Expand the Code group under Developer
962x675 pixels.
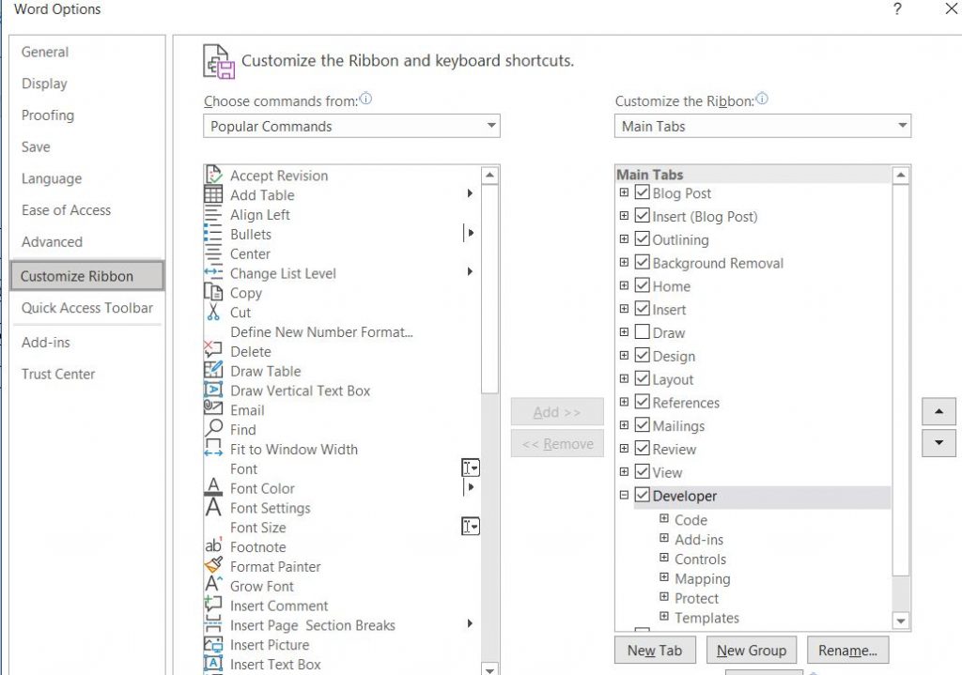coord(664,519)
